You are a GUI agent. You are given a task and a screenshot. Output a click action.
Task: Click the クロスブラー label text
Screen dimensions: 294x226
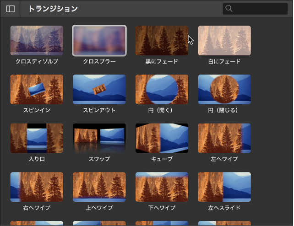click(99, 61)
